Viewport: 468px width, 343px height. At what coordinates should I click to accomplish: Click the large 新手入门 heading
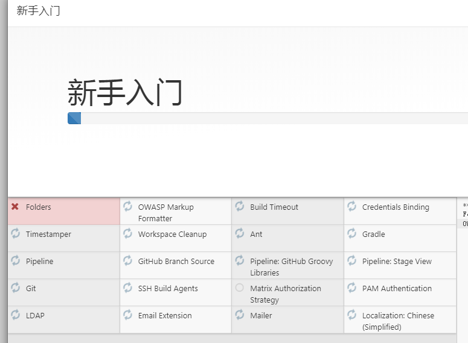pyautogui.click(x=124, y=93)
